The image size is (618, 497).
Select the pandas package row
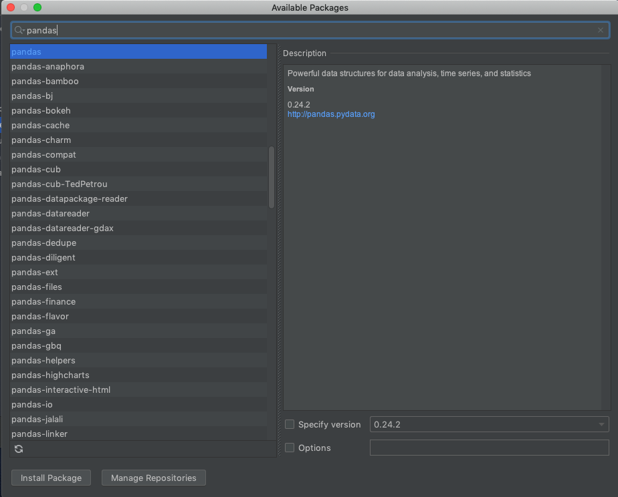[138, 51]
